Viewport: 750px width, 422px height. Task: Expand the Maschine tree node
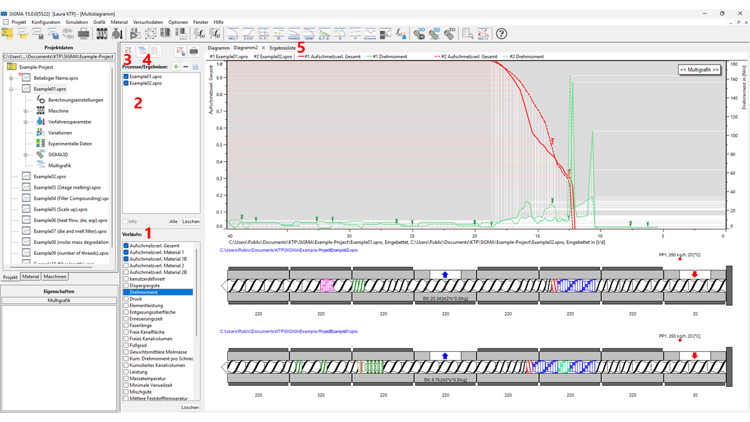click(x=26, y=111)
